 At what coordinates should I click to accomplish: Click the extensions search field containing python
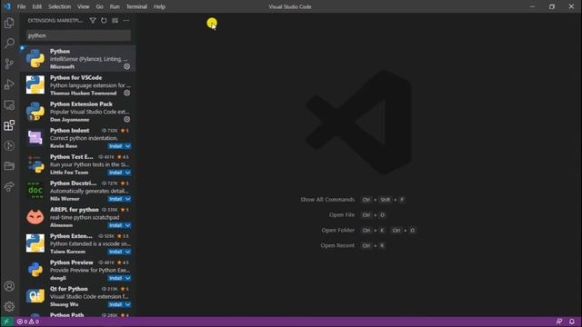(x=78, y=35)
